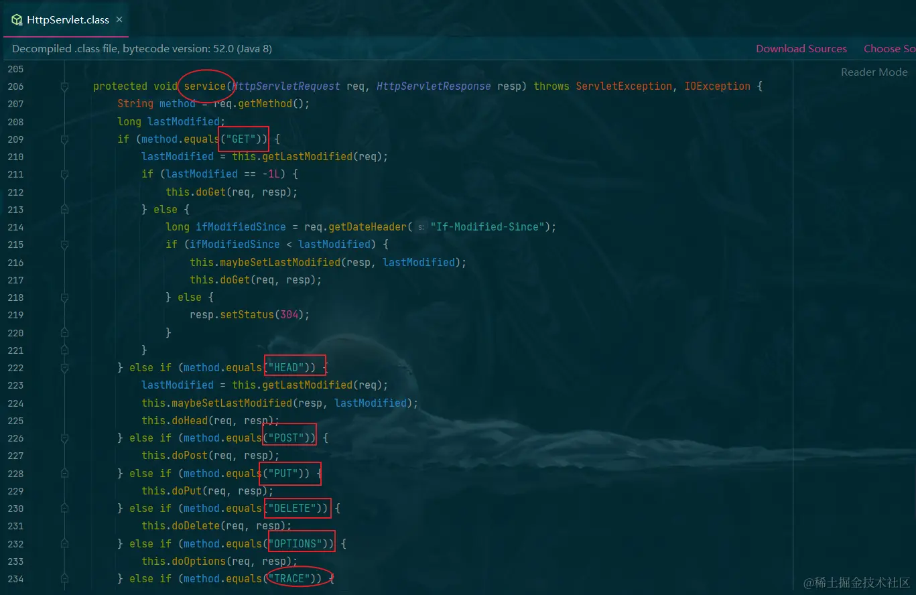
Task: Click HttpServletResponse parameter type
Action: point(434,86)
